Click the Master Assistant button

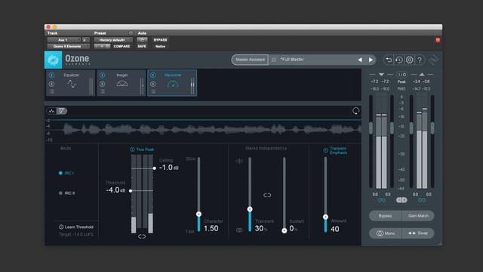coord(250,60)
